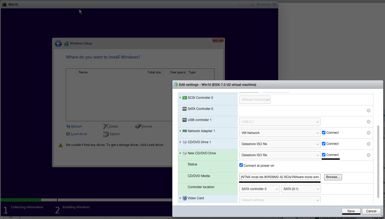Click the gear icon beside Actions

[x=258, y=5]
